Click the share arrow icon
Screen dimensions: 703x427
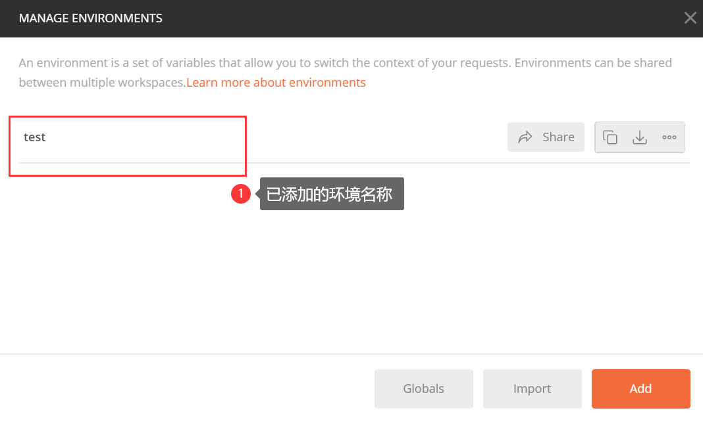tap(525, 137)
